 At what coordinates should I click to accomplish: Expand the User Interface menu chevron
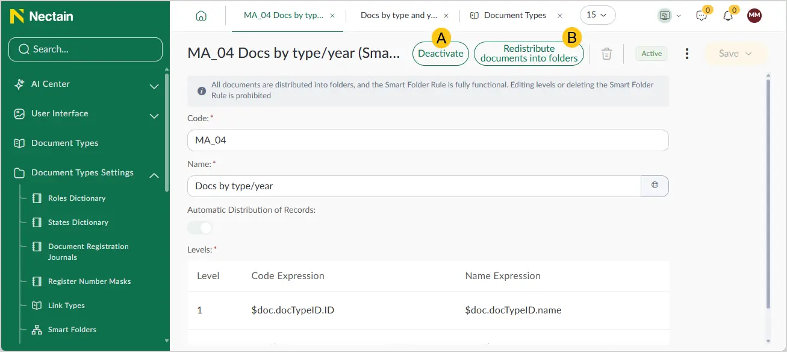154,116
